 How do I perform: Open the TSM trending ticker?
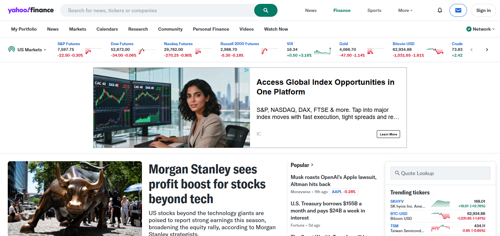[x=394, y=226]
